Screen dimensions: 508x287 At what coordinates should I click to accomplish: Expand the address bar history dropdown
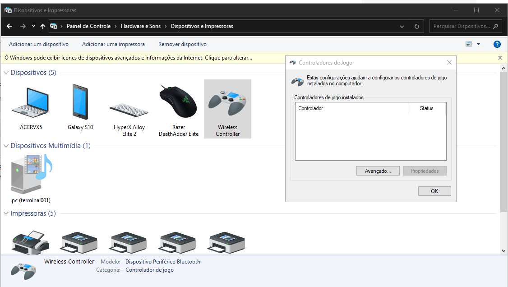[402, 26]
